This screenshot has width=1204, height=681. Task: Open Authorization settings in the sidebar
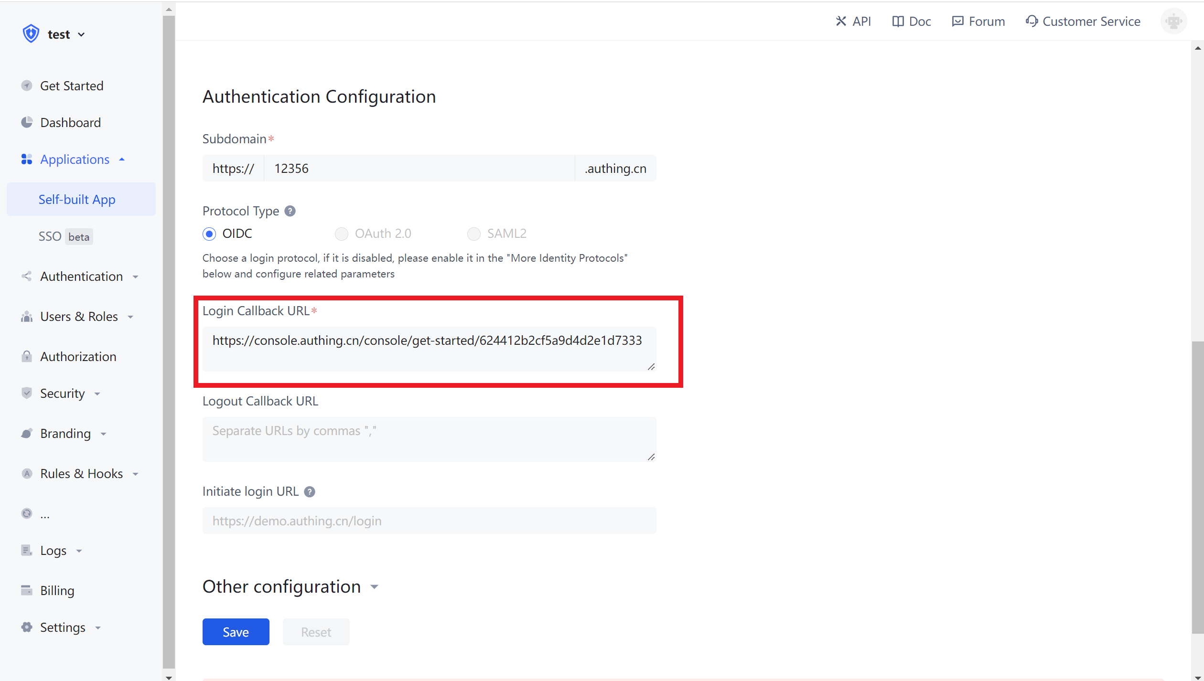78,356
